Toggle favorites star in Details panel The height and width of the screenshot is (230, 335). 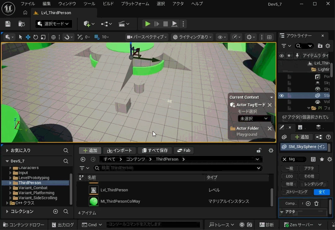(322, 159)
